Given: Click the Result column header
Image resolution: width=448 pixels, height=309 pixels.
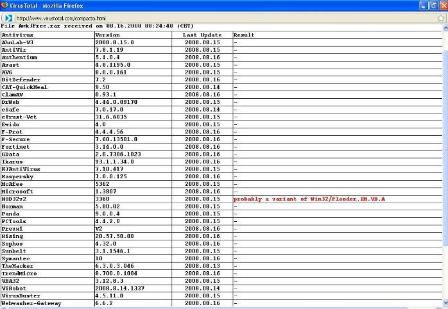Looking at the screenshot, I should (x=244, y=35).
